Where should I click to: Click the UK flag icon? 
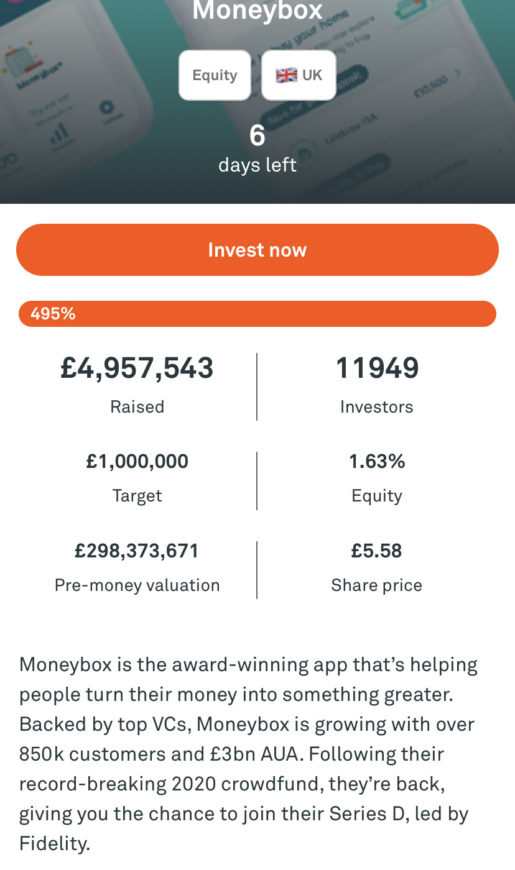click(286, 75)
